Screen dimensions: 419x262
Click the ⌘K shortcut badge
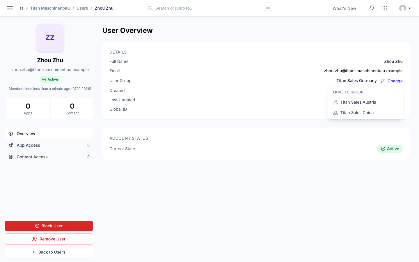pyautogui.click(x=268, y=8)
